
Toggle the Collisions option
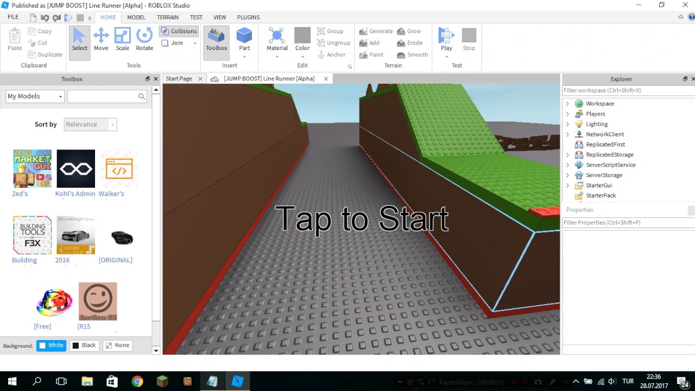179,31
